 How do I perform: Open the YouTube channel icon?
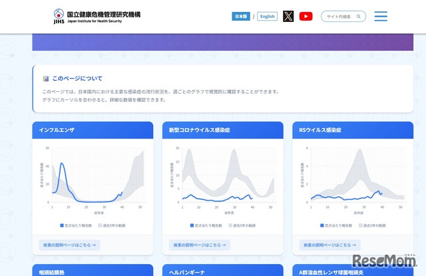pyautogui.click(x=306, y=16)
